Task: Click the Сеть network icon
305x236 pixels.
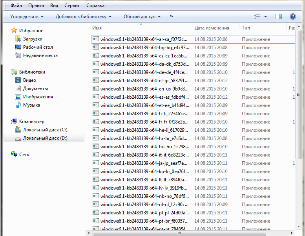Action: (x=14, y=154)
